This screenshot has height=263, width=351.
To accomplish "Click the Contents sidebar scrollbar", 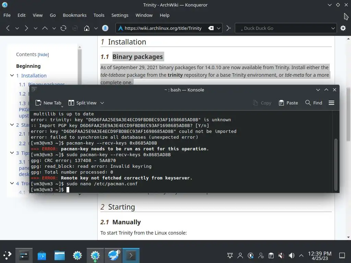I will [x=80, y=67].
